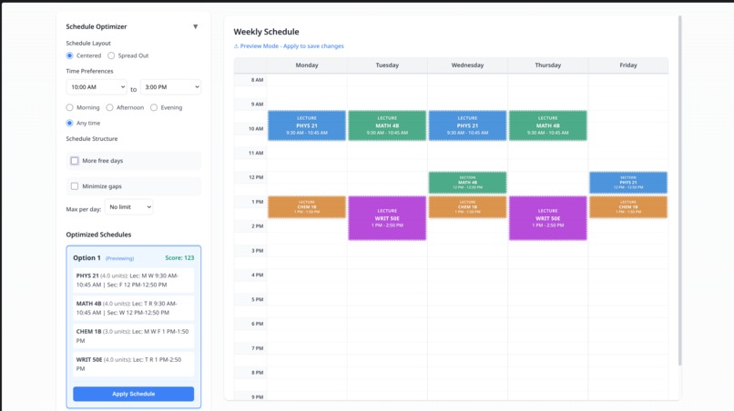Click the Monday column header

click(x=307, y=65)
